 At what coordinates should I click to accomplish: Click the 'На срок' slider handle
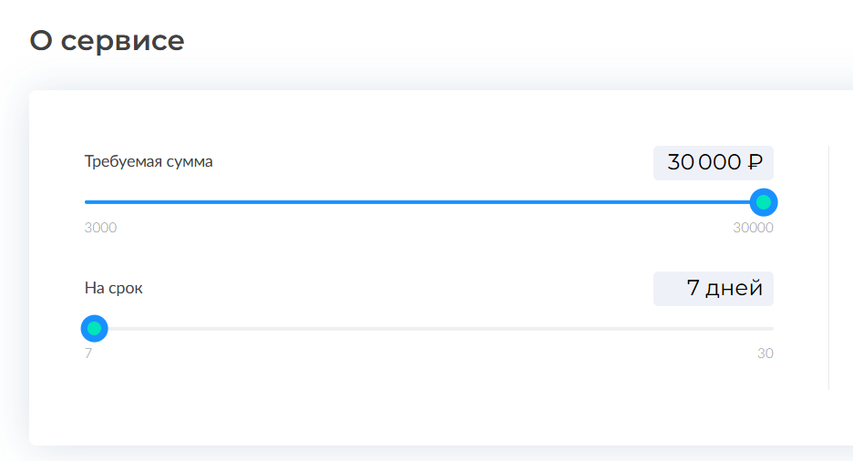coord(94,328)
